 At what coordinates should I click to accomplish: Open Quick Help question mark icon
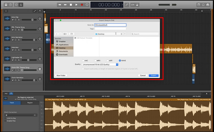pos(10,5)
